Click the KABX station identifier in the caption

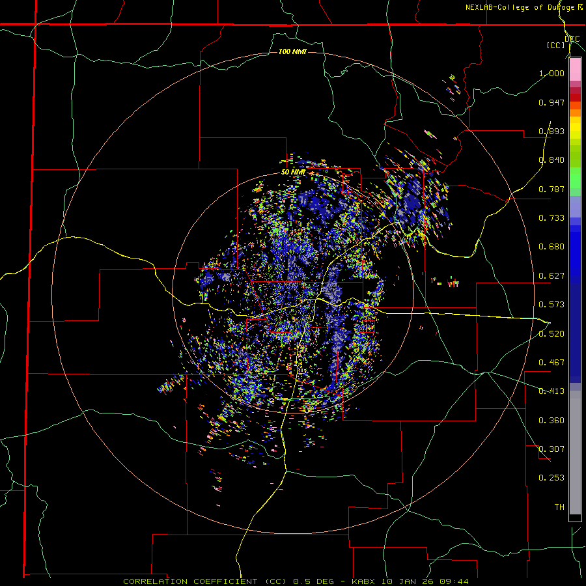[x=365, y=581]
